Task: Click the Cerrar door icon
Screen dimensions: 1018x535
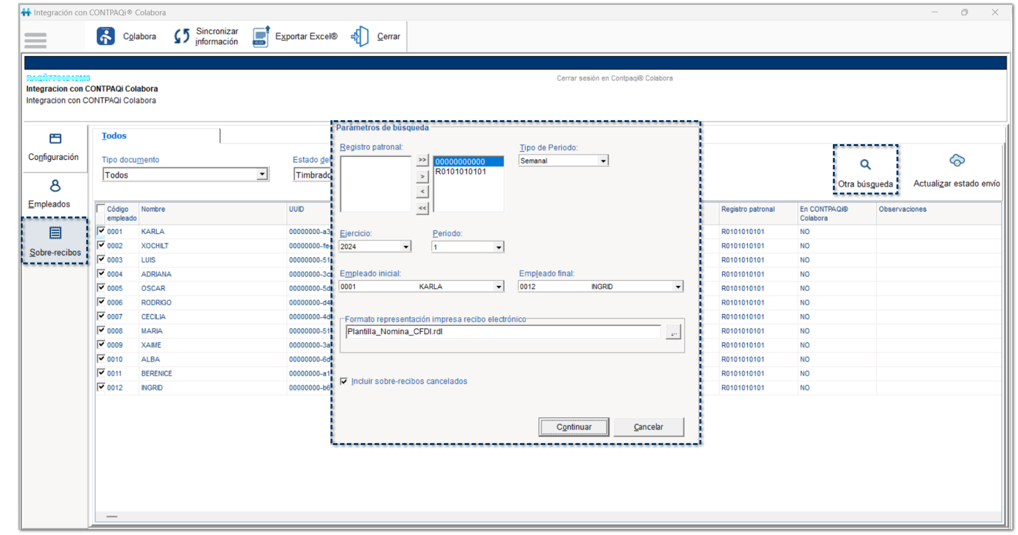Action: point(360,37)
